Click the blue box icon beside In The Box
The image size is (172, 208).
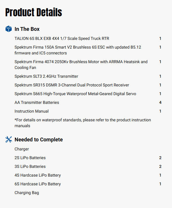(9, 29)
